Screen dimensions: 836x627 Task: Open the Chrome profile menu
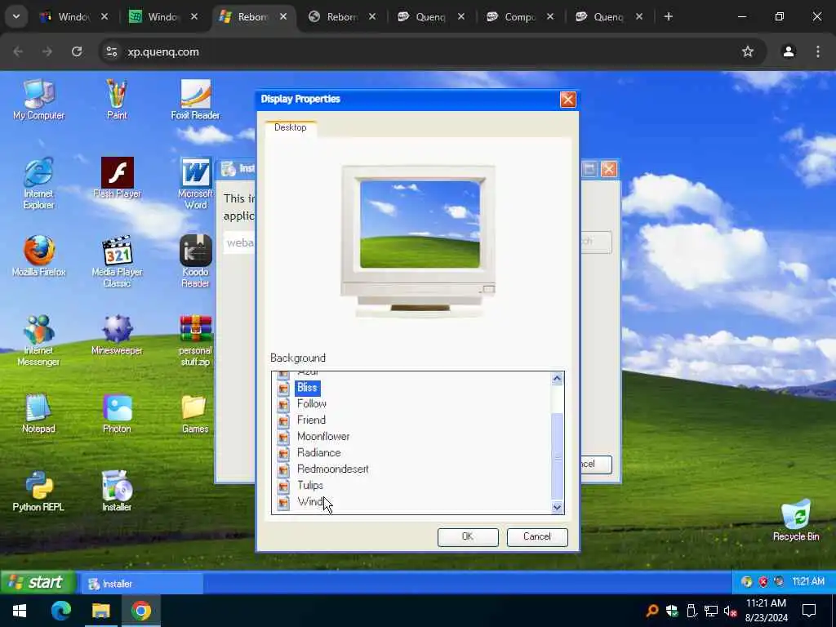click(x=789, y=51)
